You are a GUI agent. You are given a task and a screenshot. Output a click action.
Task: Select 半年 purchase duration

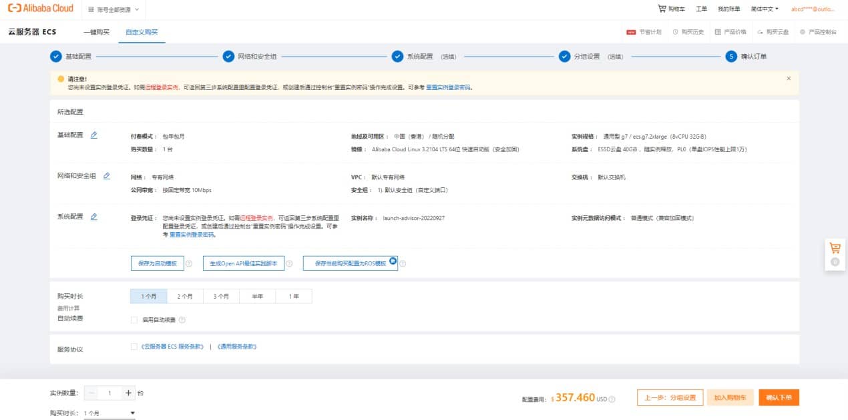click(x=257, y=296)
